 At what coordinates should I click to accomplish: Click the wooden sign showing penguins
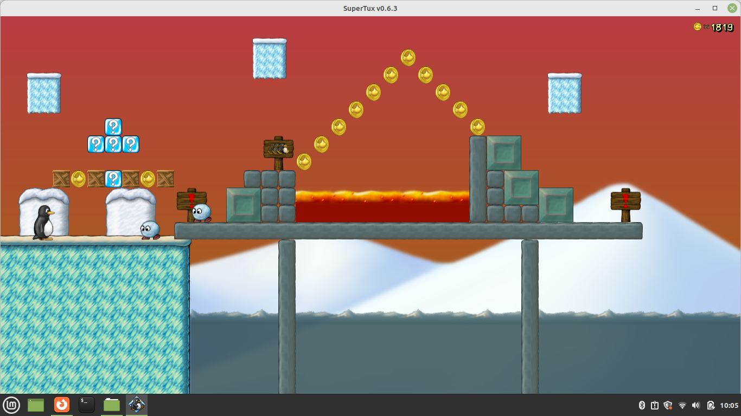click(x=278, y=148)
